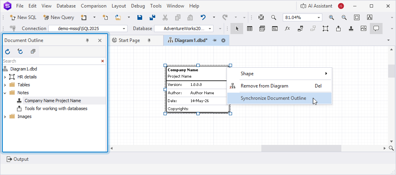396x175 pixels.
Task: Pin the Document Outline panel
Action: [x=88, y=40]
